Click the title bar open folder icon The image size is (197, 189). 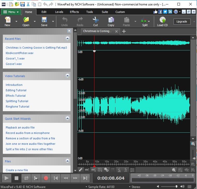[x=17, y=4]
